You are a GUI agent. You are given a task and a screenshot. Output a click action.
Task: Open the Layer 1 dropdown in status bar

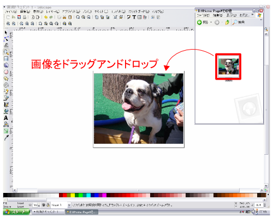[61, 205]
